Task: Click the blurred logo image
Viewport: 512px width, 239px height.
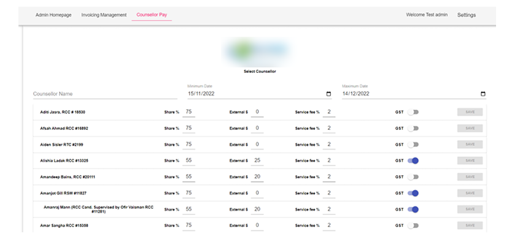Action: [257, 51]
